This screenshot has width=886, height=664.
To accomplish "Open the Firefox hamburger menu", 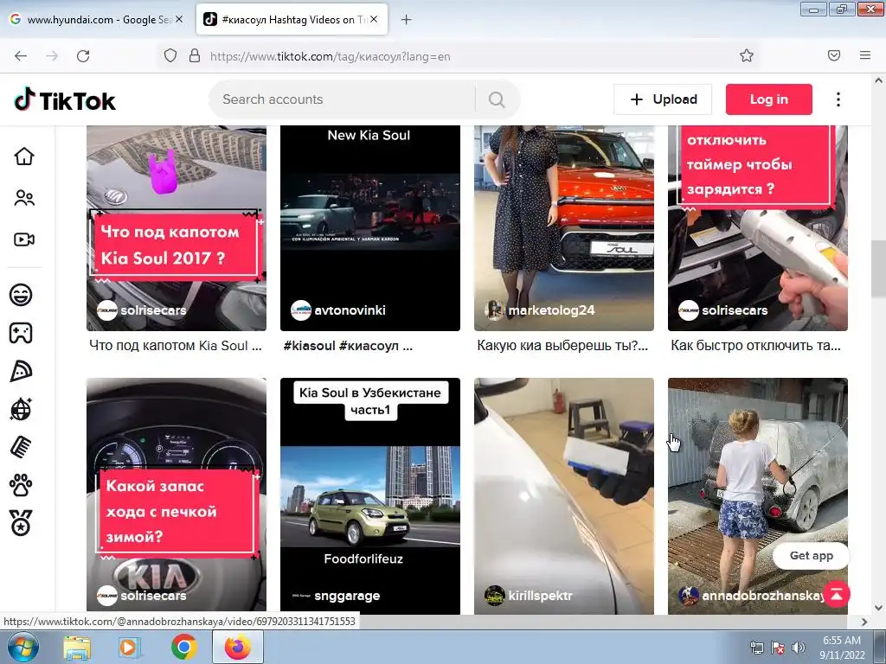I will (x=865, y=56).
